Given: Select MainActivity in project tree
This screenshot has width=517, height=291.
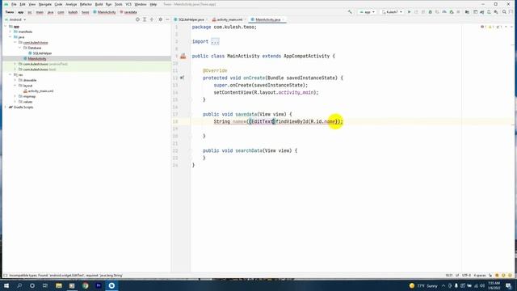Looking at the screenshot, I should click(x=37, y=59).
